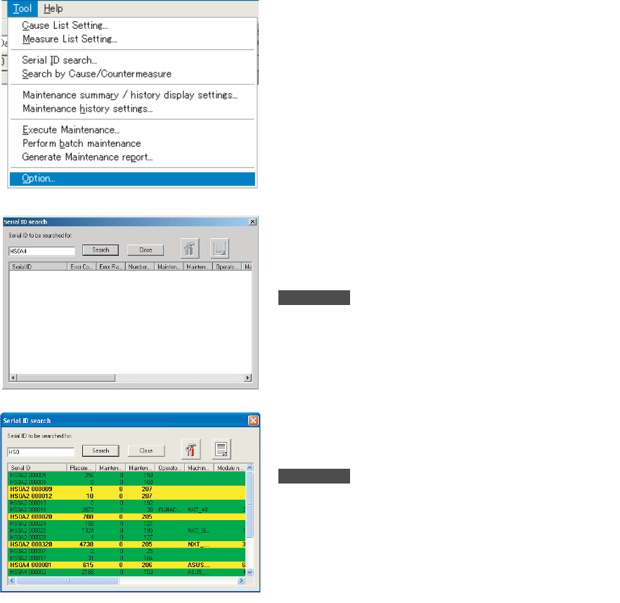Select row HS0A2 000024
620x603 pixels.
point(127,524)
